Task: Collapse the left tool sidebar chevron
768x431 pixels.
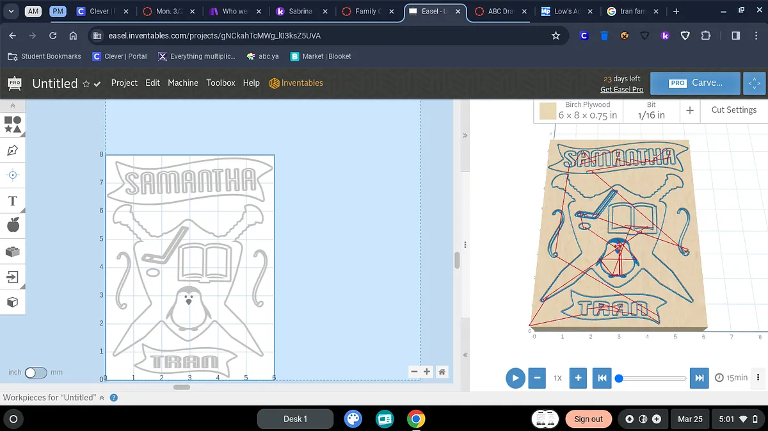Action: pos(13,105)
